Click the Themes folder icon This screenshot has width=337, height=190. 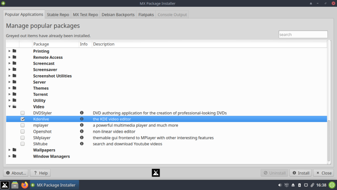14,88
